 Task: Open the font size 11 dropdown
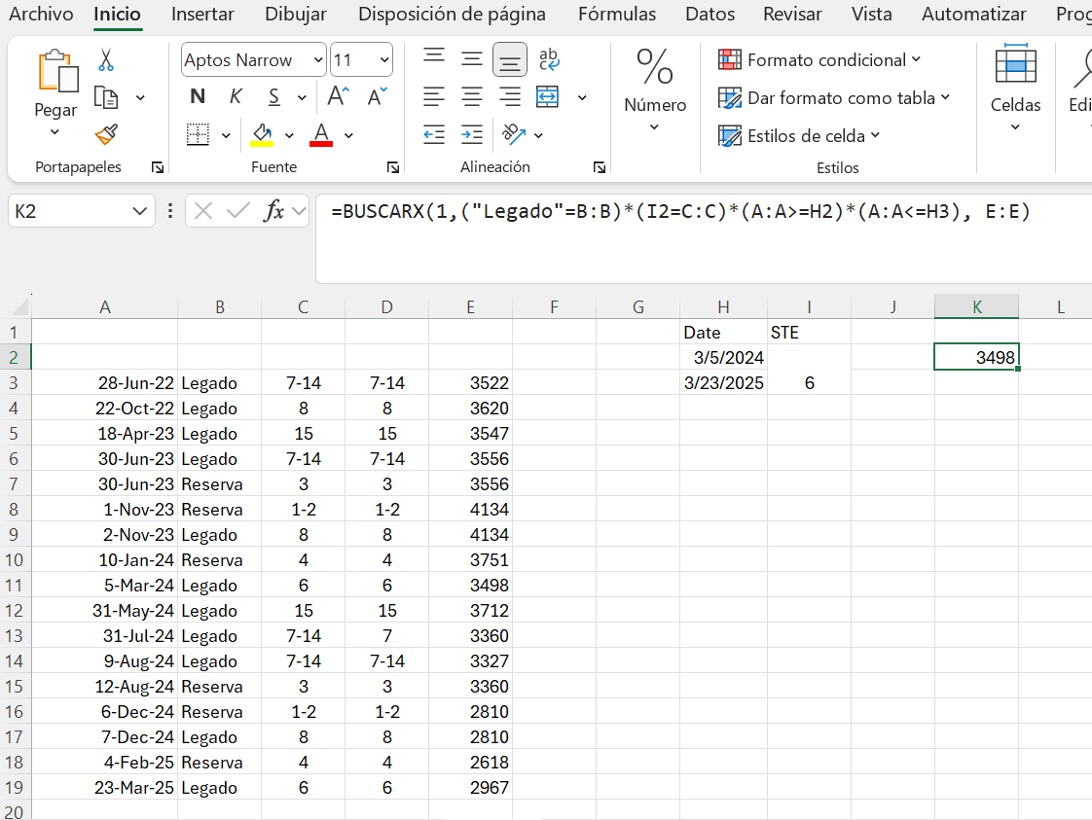click(383, 60)
